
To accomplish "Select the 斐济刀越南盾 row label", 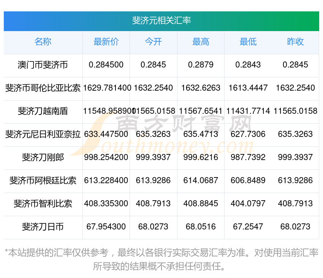I will pyautogui.click(x=43, y=111).
